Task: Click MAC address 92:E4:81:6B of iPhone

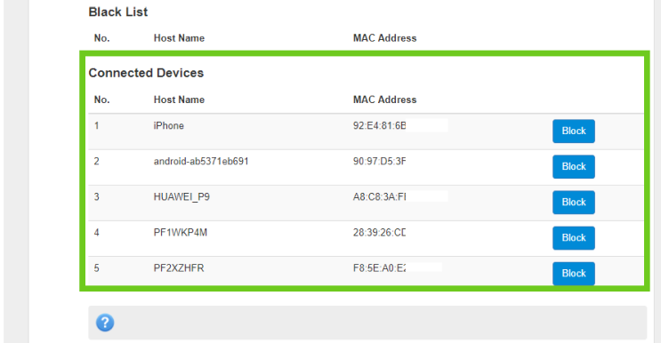Action: point(379,125)
